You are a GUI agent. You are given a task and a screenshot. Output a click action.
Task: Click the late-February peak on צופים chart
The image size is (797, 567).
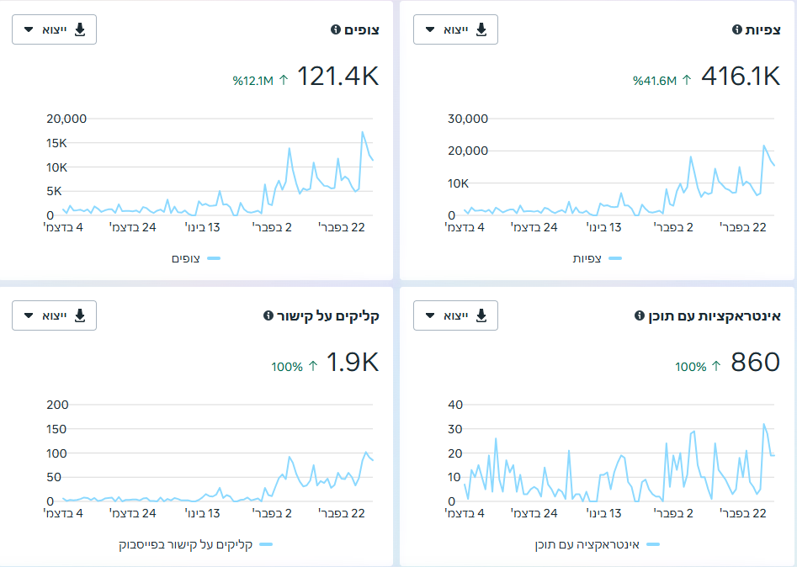point(363,132)
